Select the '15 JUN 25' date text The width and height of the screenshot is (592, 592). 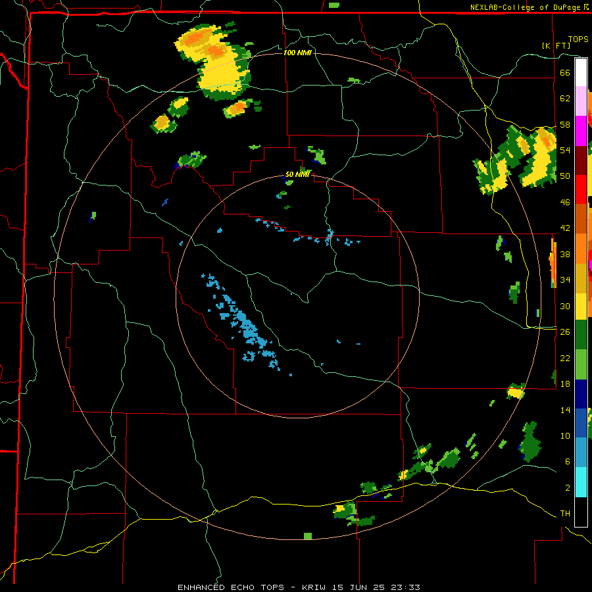[x=358, y=587]
